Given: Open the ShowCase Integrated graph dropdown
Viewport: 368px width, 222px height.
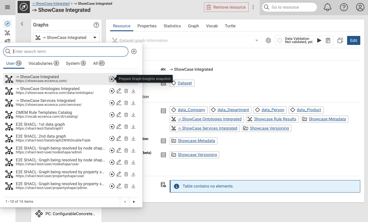Looking at the screenshot, I should coord(66,37).
